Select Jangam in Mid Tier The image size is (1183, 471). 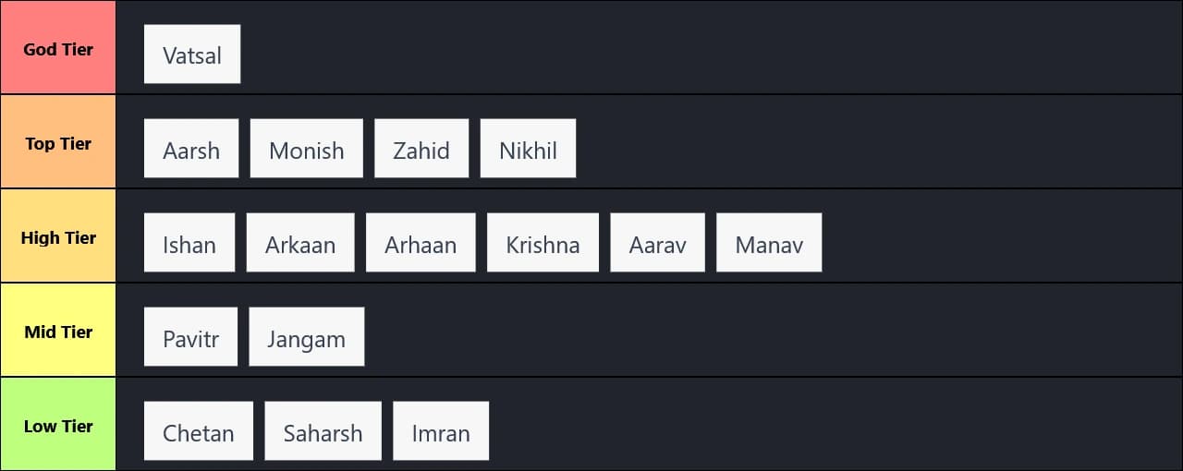(306, 337)
